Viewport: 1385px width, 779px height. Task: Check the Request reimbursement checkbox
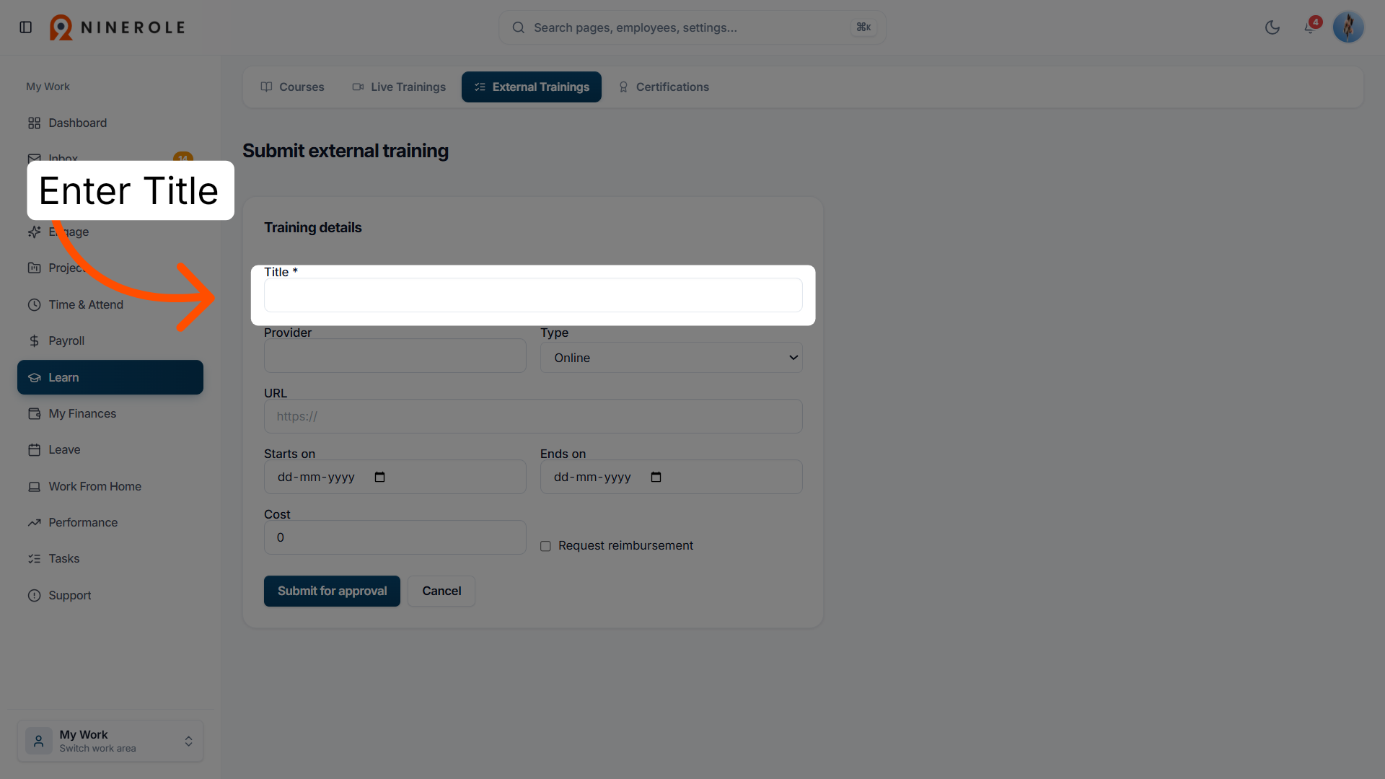point(545,546)
